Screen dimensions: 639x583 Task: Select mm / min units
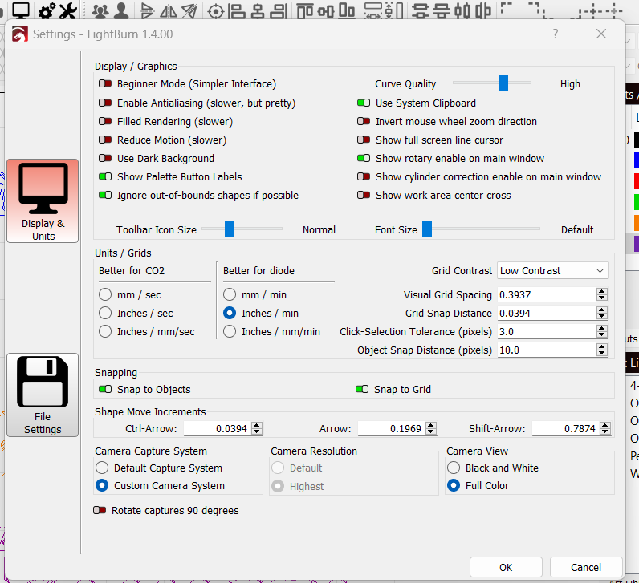pyautogui.click(x=230, y=294)
